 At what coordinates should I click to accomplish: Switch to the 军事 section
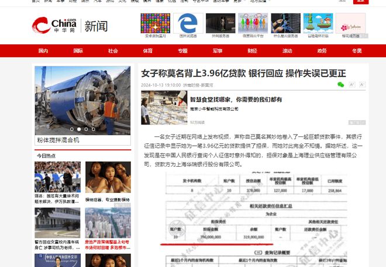pos(218,51)
